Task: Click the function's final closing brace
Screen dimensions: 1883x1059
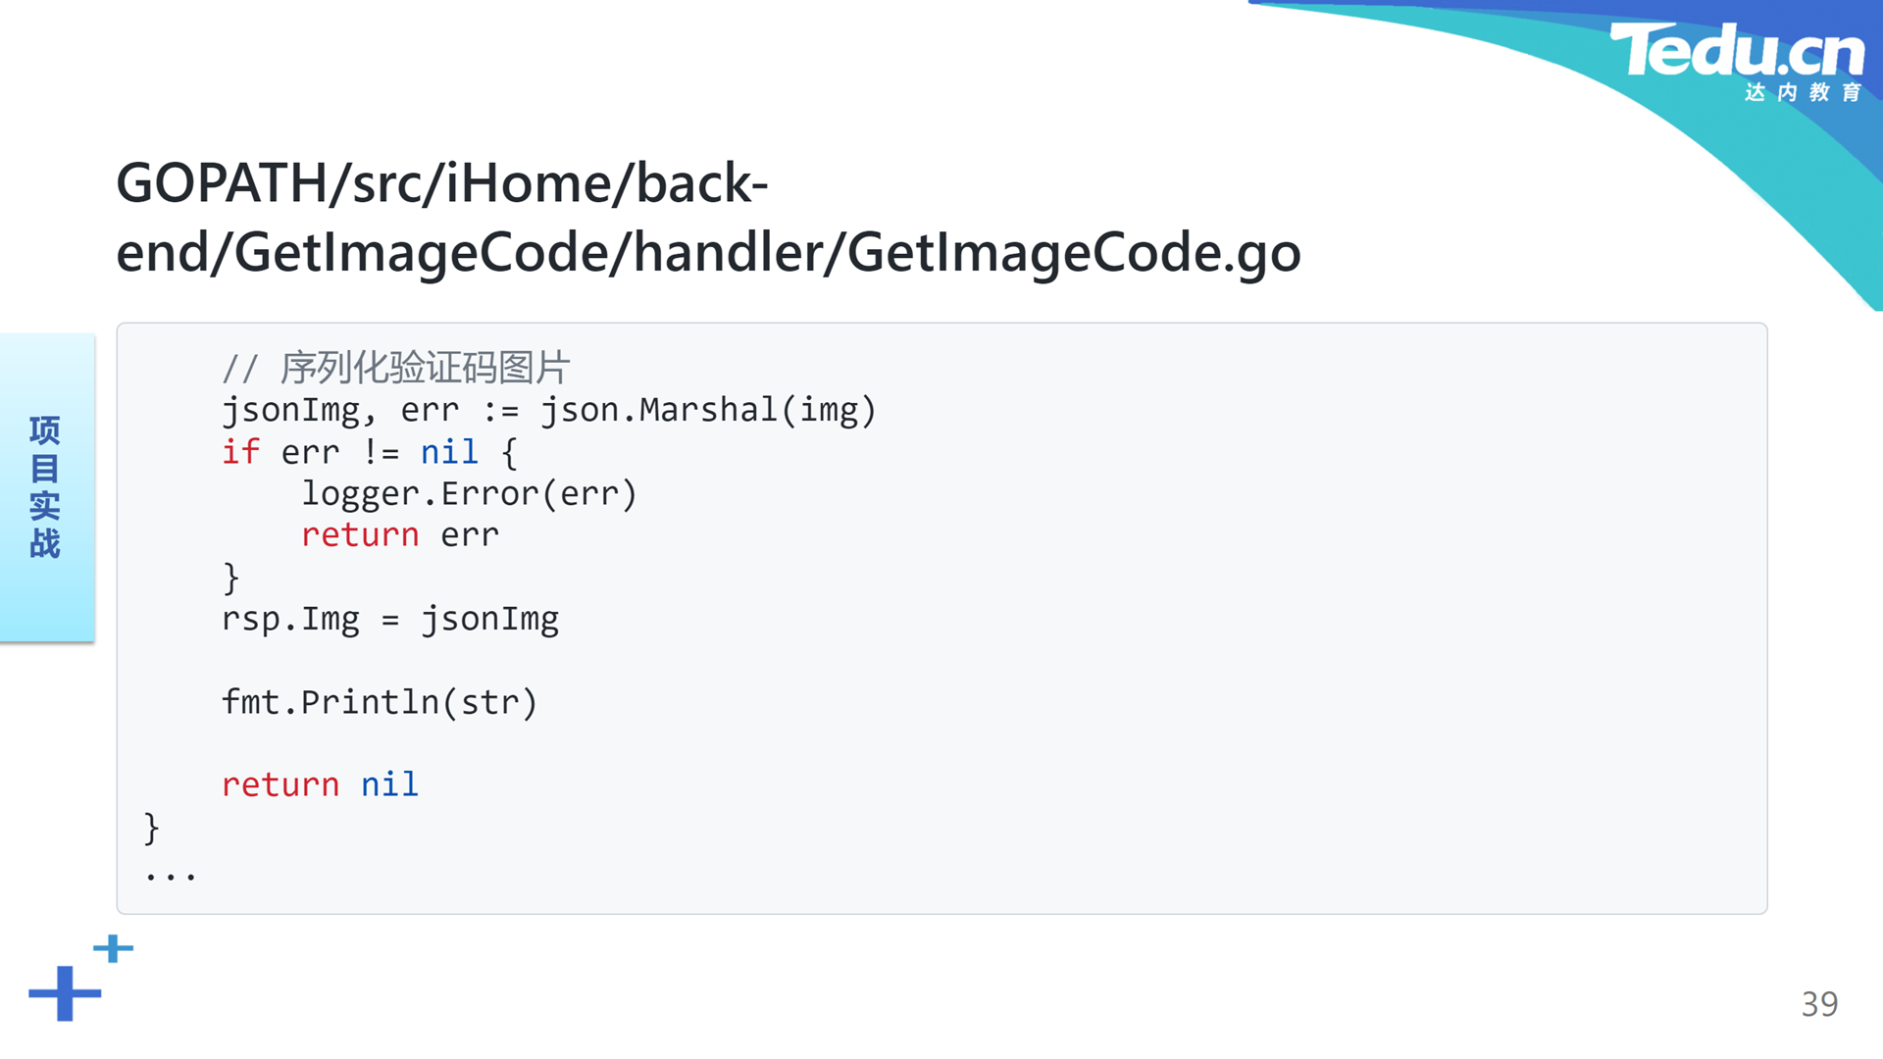Action: coord(151,828)
